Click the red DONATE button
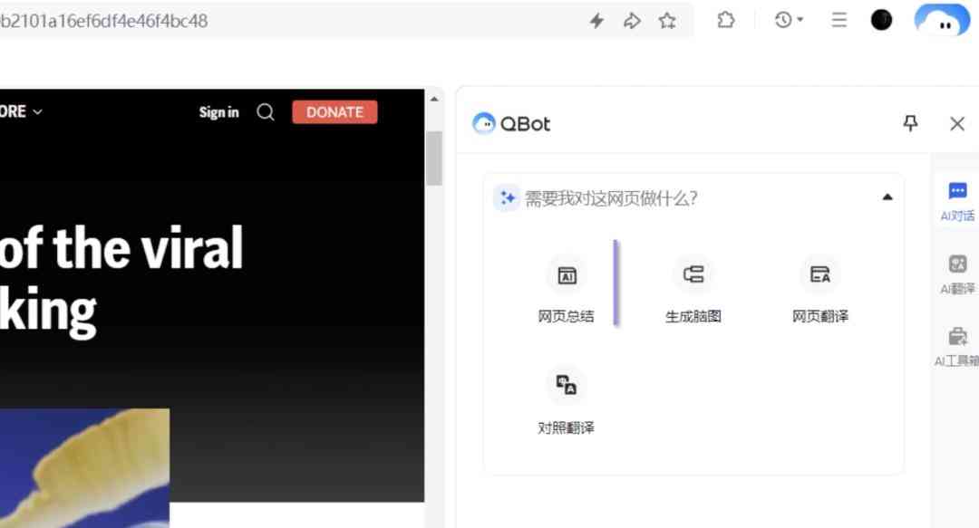The width and height of the screenshot is (979, 528). click(x=334, y=111)
